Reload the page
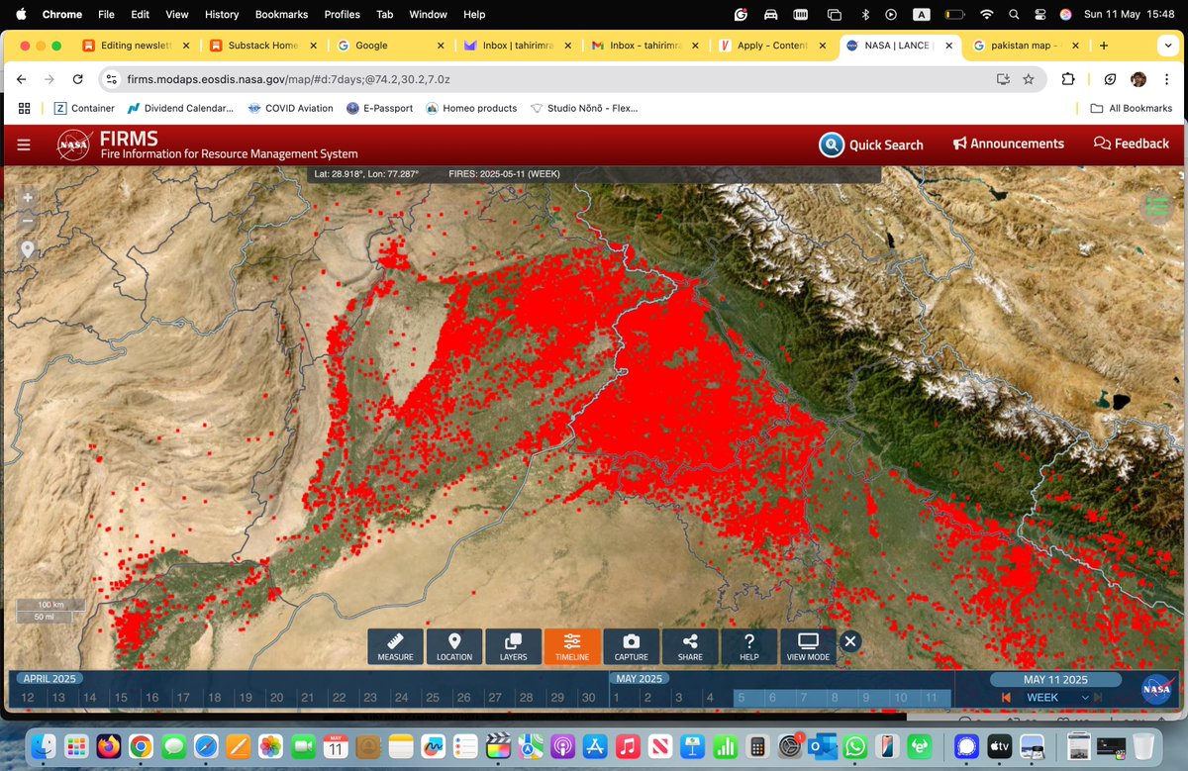Image resolution: width=1188 pixels, height=771 pixels. pos(77,79)
